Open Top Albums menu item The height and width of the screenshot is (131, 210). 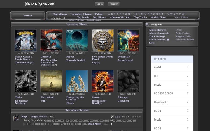pos(99,17)
